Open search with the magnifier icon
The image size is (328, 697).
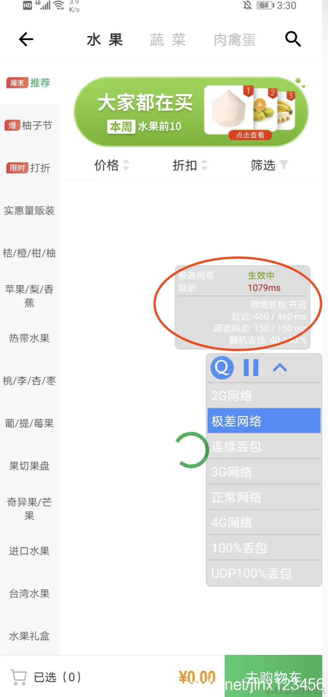point(293,39)
